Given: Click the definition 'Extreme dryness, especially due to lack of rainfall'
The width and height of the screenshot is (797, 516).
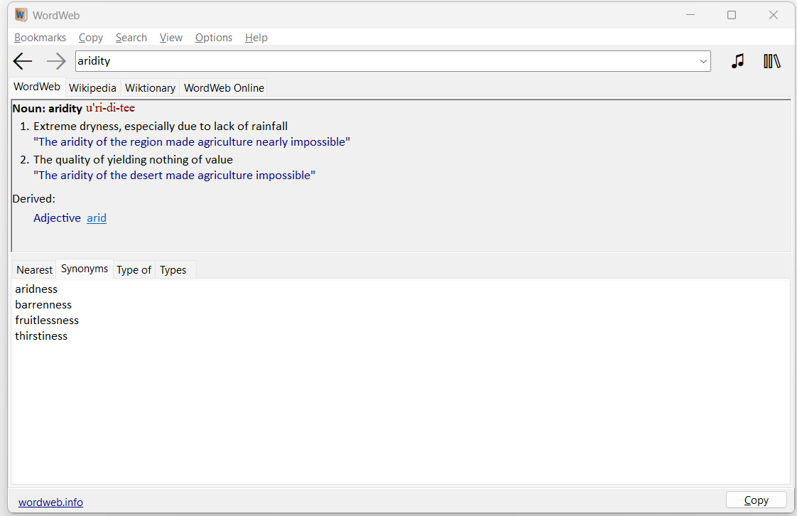Looking at the screenshot, I should pos(161,126).
